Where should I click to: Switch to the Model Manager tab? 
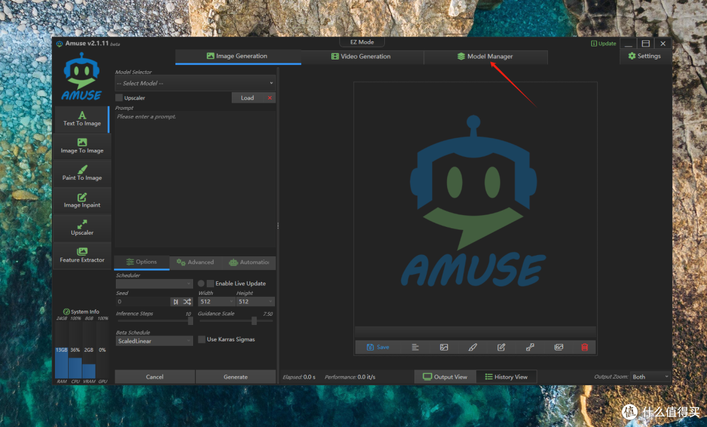485,57
